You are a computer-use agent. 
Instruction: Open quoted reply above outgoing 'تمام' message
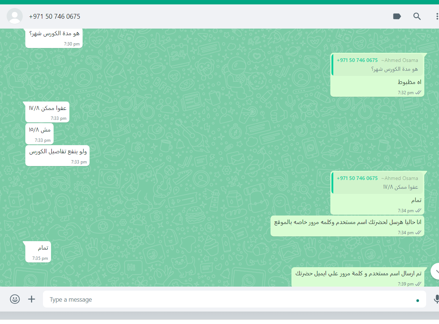[377, 183]
